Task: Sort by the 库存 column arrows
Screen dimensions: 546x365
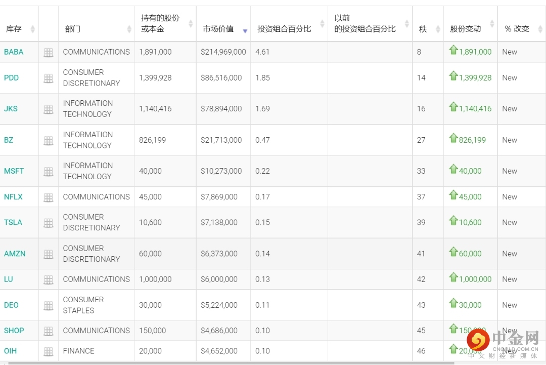Action: [33, 29]
